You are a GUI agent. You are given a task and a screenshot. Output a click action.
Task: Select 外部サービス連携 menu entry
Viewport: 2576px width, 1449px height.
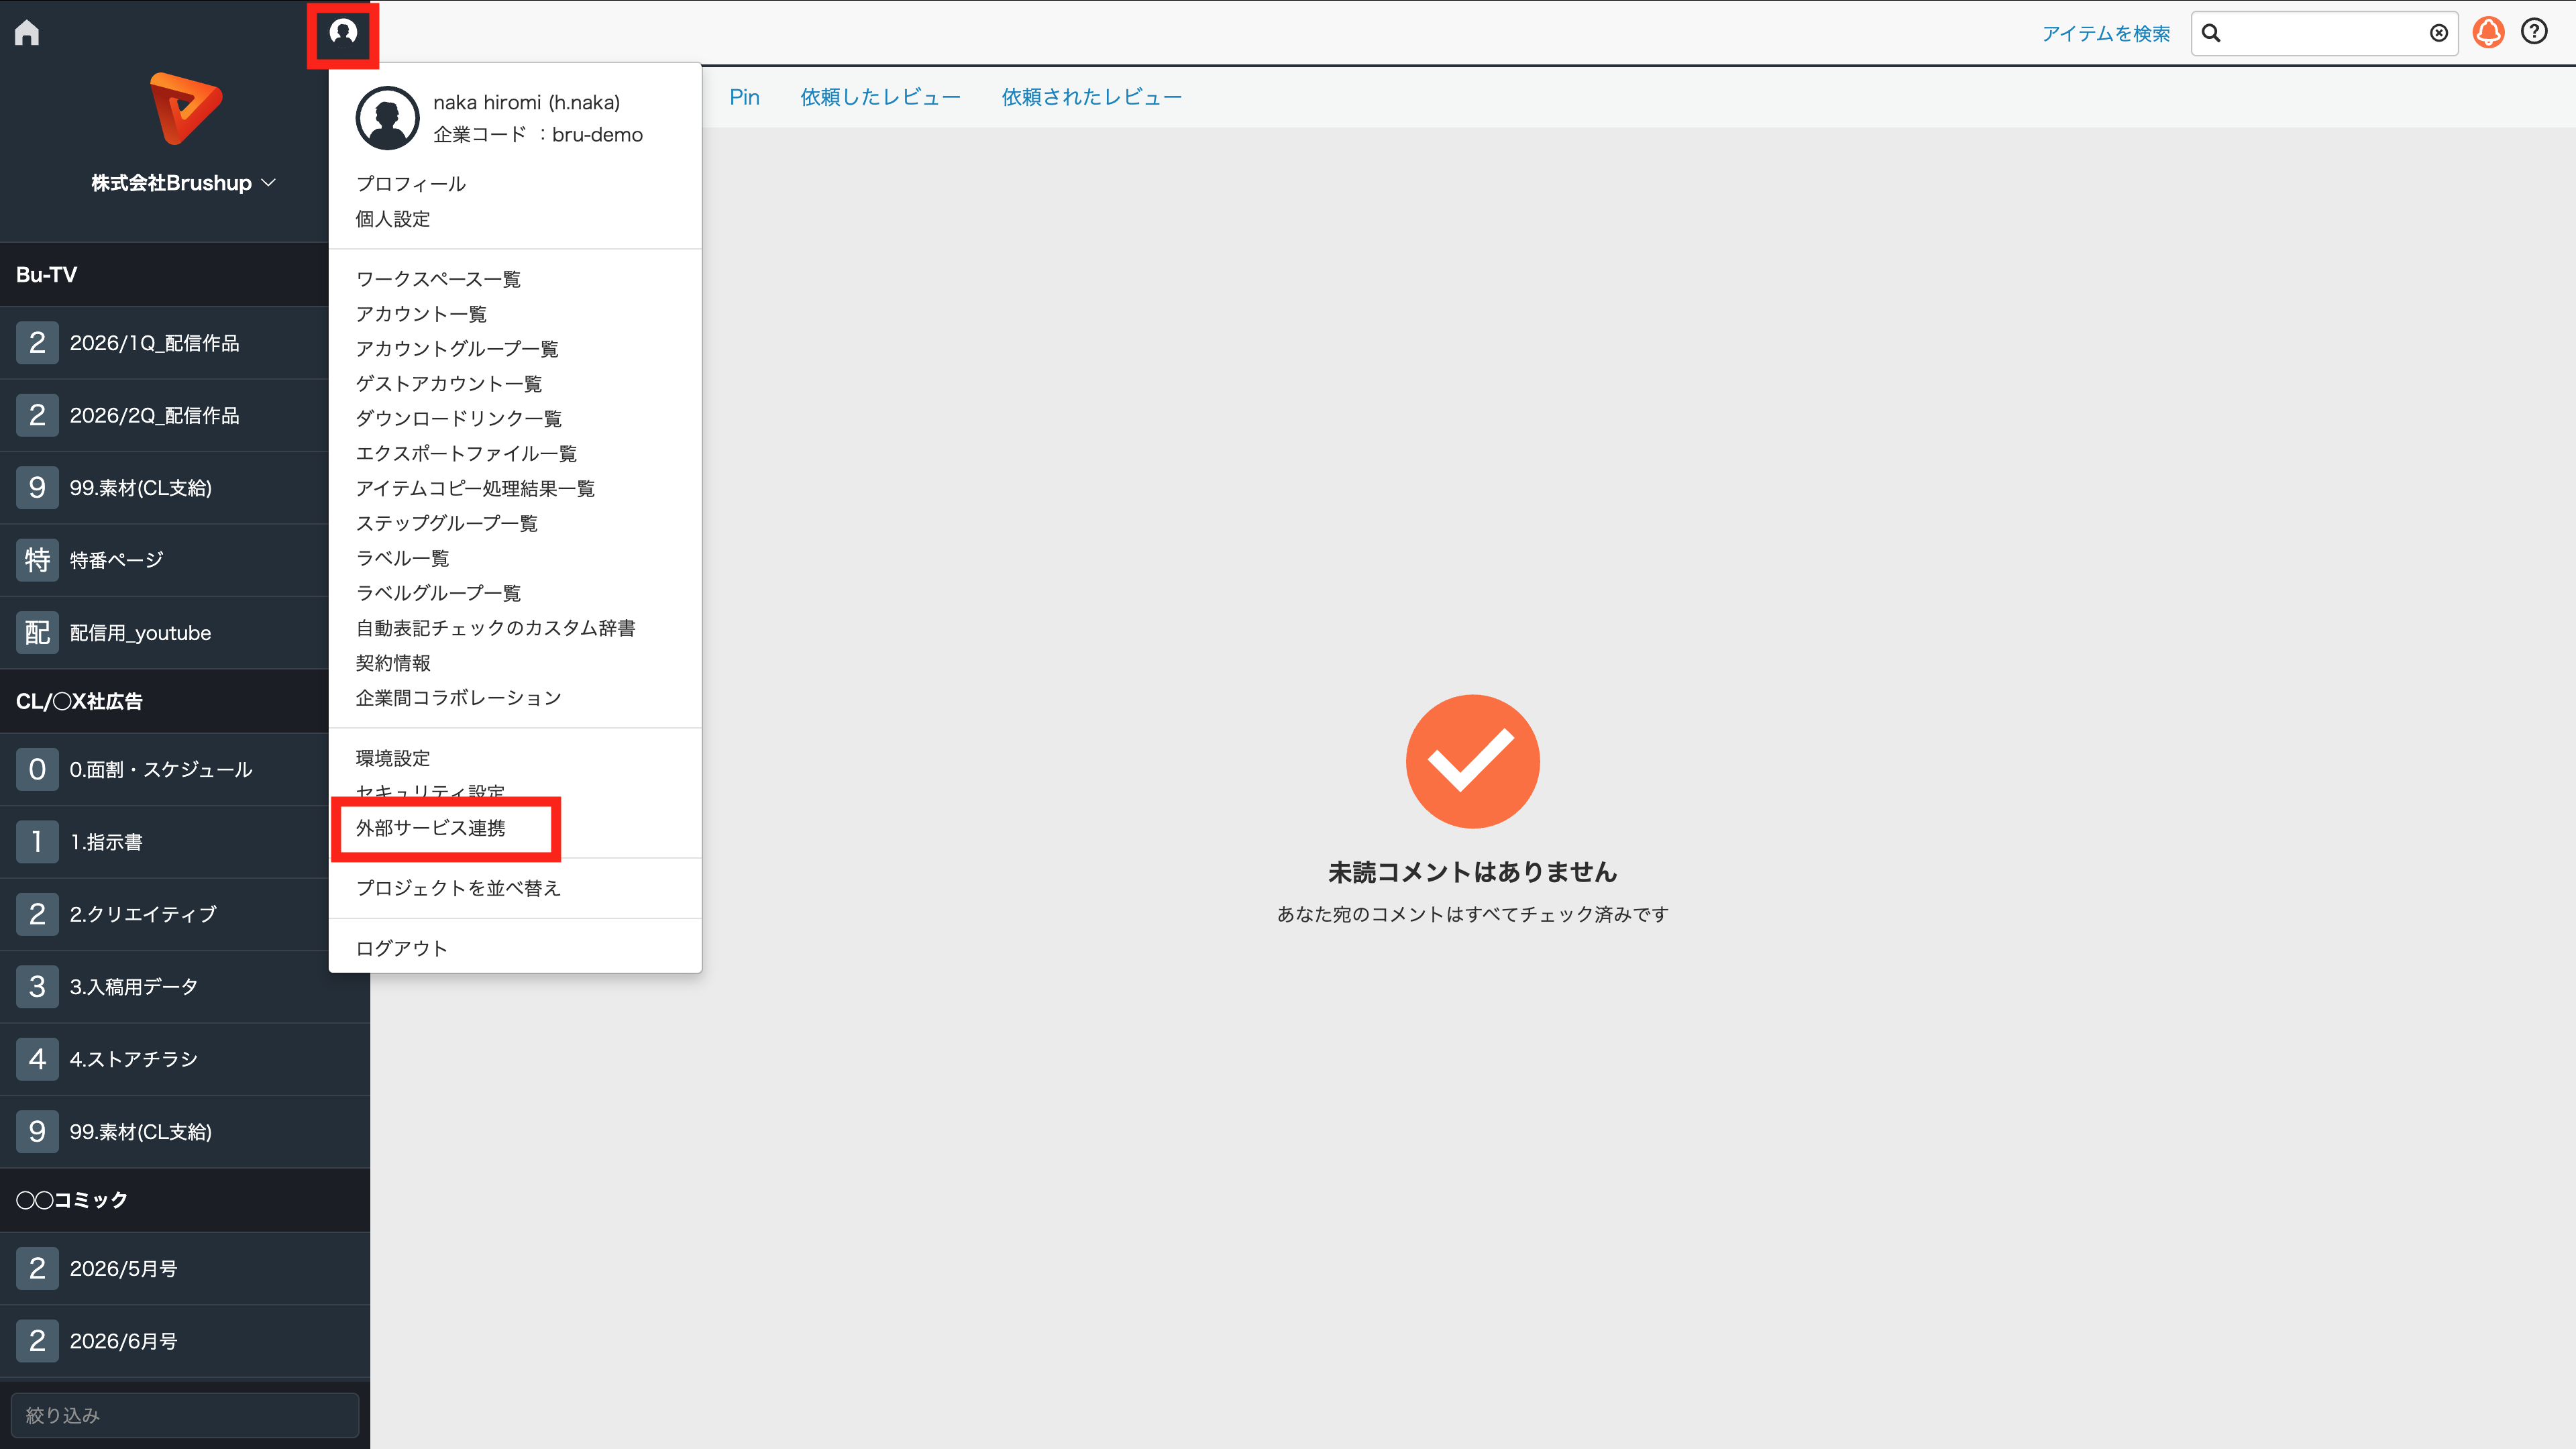point(431,829)
